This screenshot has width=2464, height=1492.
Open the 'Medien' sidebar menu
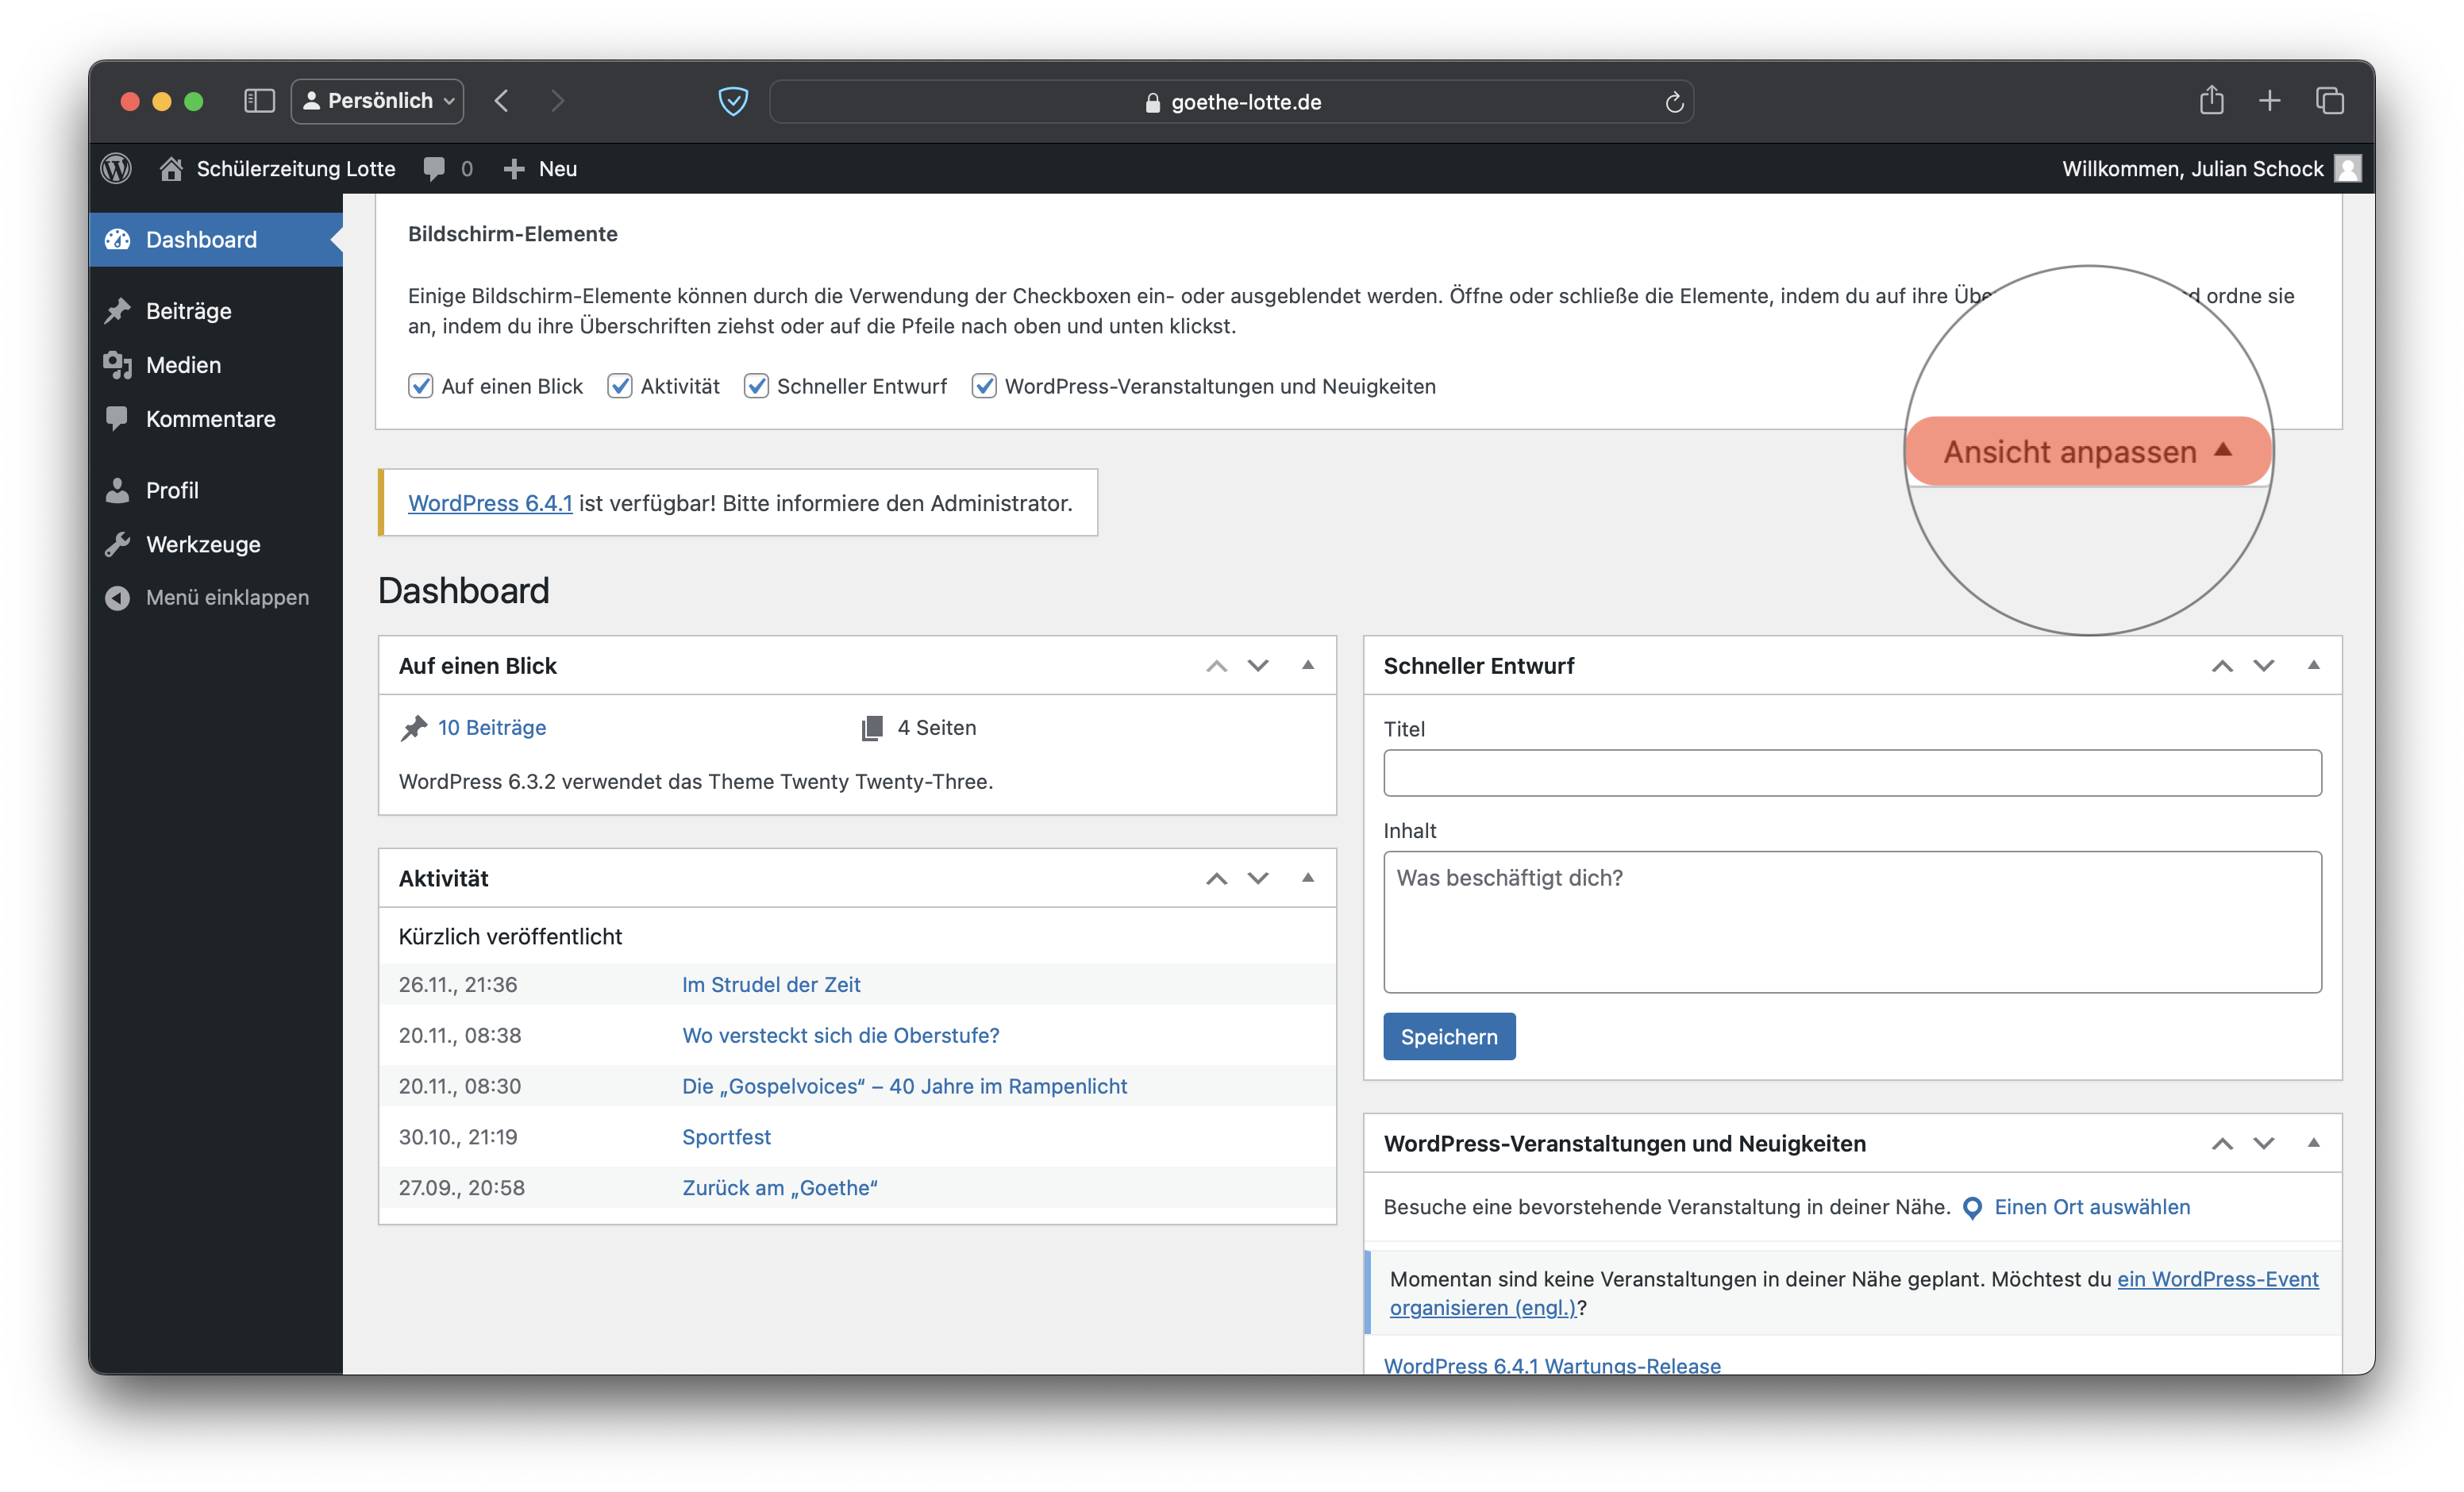(183, 365)
